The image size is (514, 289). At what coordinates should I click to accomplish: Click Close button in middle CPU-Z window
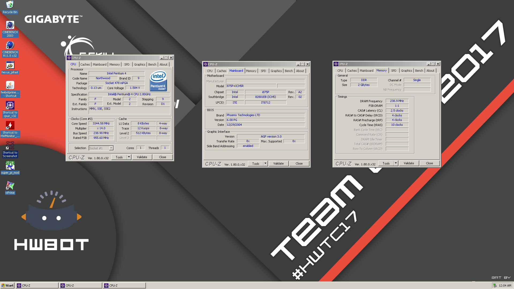[299, 163]
